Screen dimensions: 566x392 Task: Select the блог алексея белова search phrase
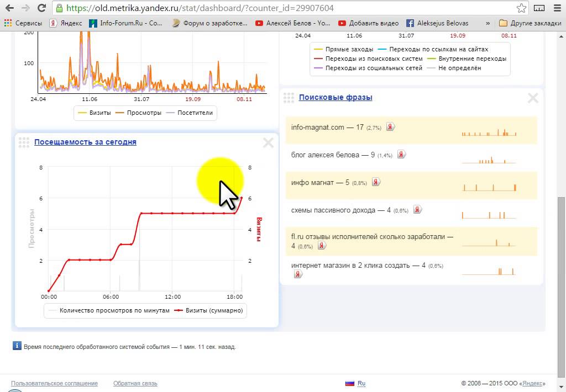pos(325,155)
